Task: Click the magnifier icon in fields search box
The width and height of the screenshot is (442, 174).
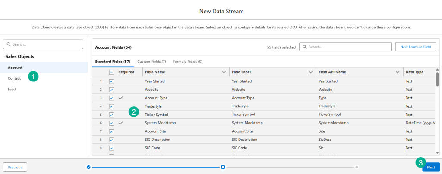Action: tap(304, 47)
